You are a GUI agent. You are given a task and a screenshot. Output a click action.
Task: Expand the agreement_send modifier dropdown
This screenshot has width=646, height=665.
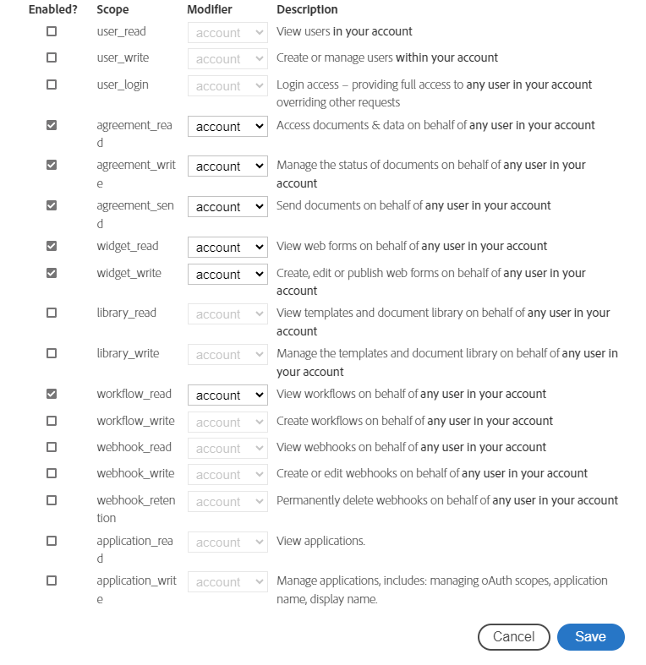coord(228,206)
